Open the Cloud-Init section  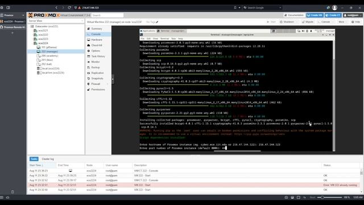[x=96, y=46]
